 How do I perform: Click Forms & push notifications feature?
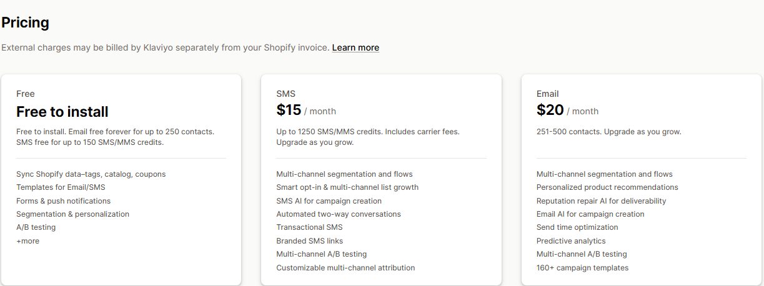(63, 201)
